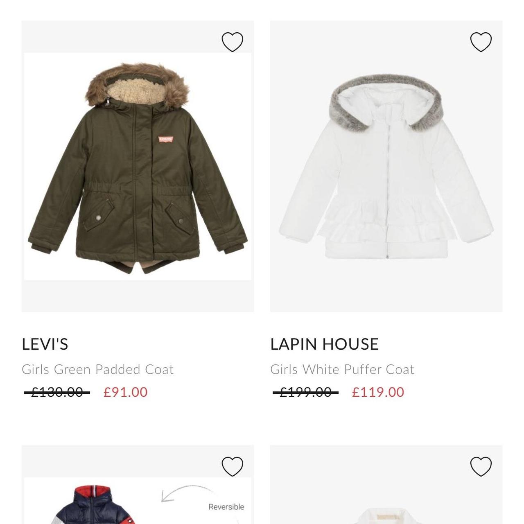Toggle heart on bottom-right cream coat

click(x=481, y=466)
